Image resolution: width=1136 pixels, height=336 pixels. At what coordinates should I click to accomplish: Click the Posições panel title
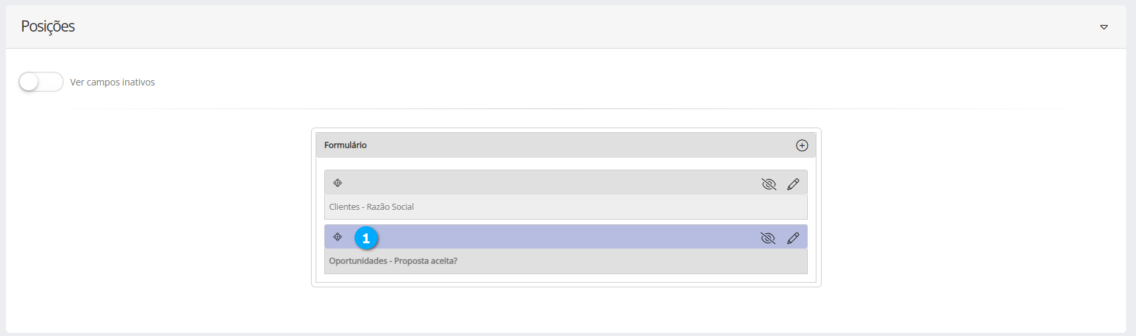click(48, 26)
